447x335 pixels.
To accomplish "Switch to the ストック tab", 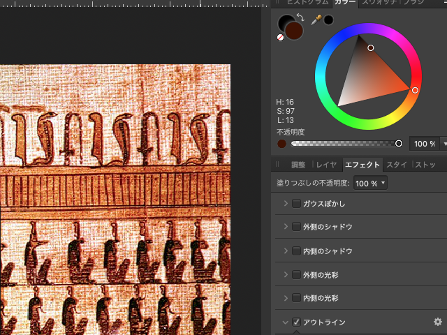I will click(x=425, y=165).
